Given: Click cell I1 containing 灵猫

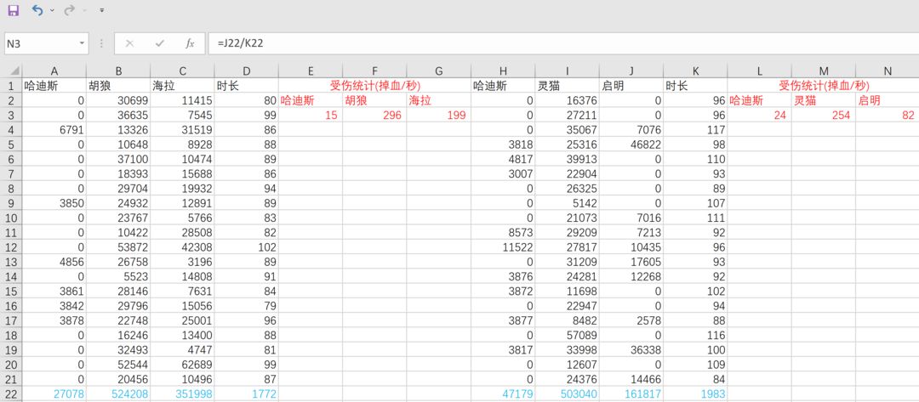Looking at the screenshot, I should [x=567, y=86].
